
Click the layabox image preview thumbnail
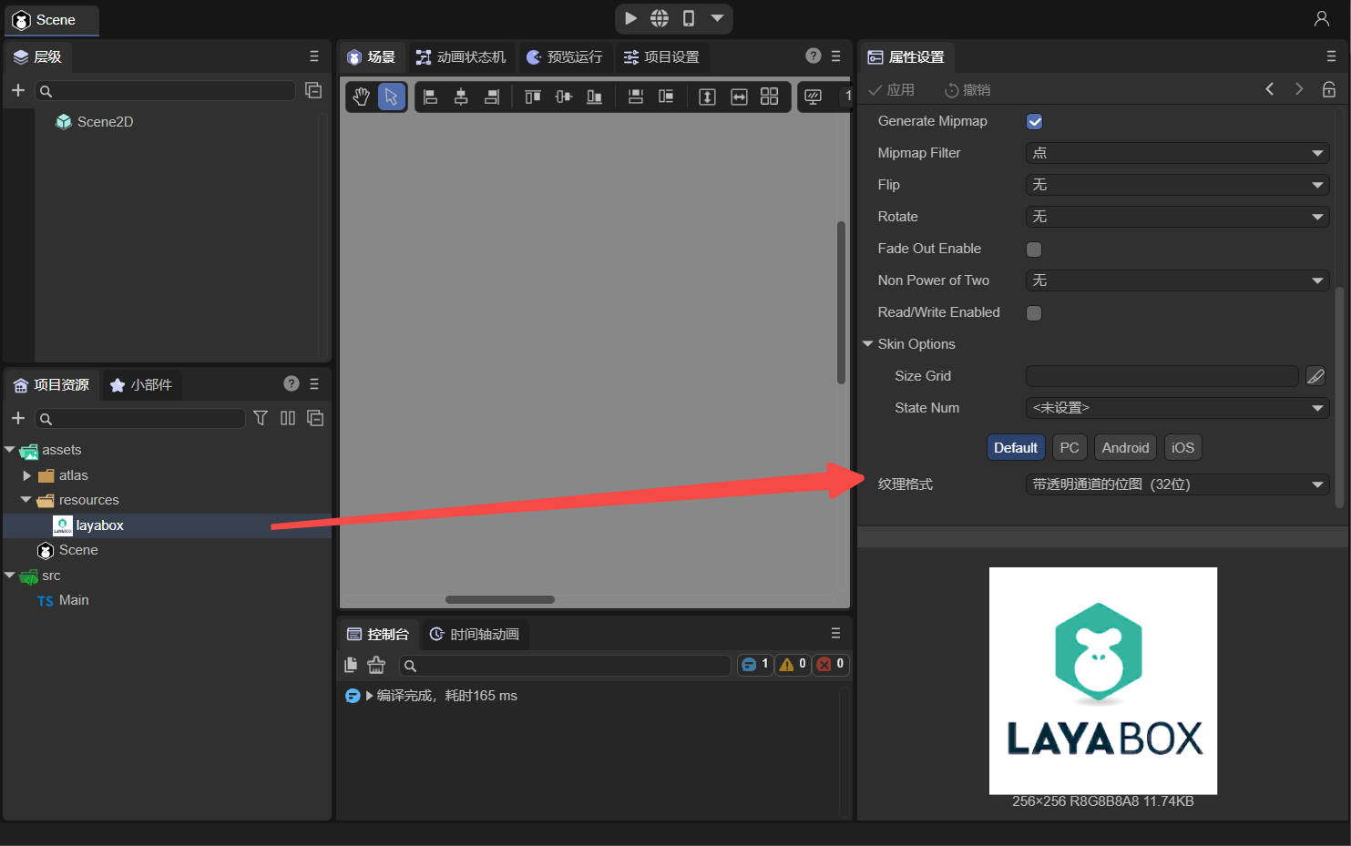[1102, 680]
